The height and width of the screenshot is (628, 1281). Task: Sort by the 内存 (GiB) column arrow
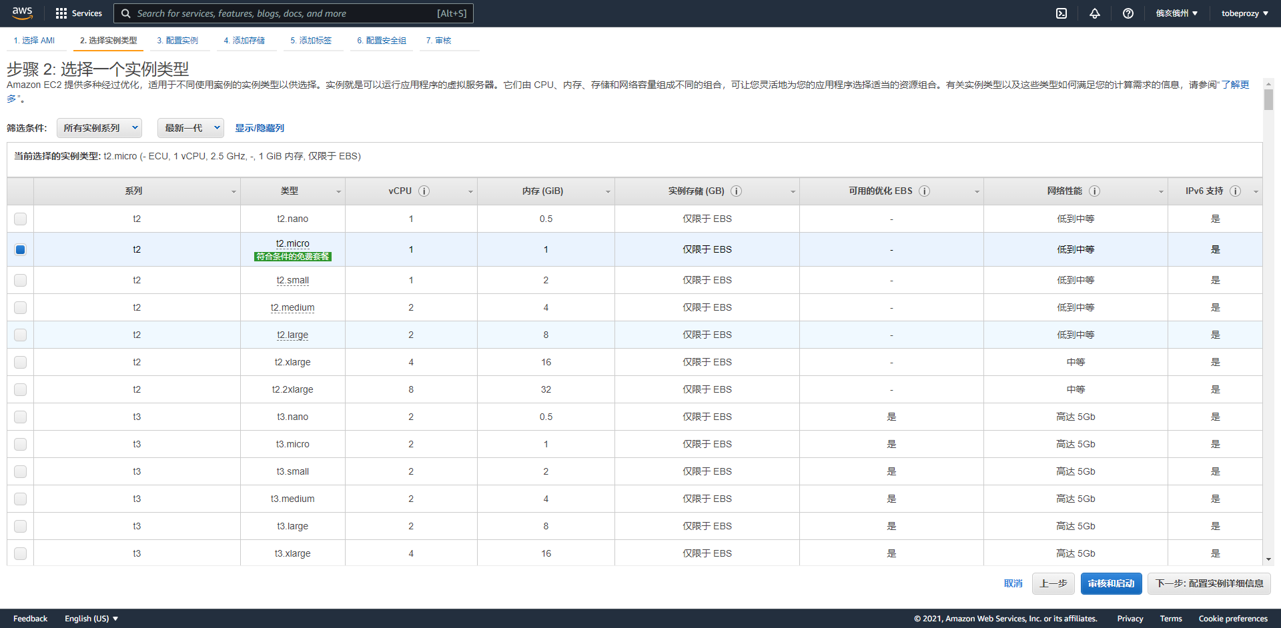point(608,192)
